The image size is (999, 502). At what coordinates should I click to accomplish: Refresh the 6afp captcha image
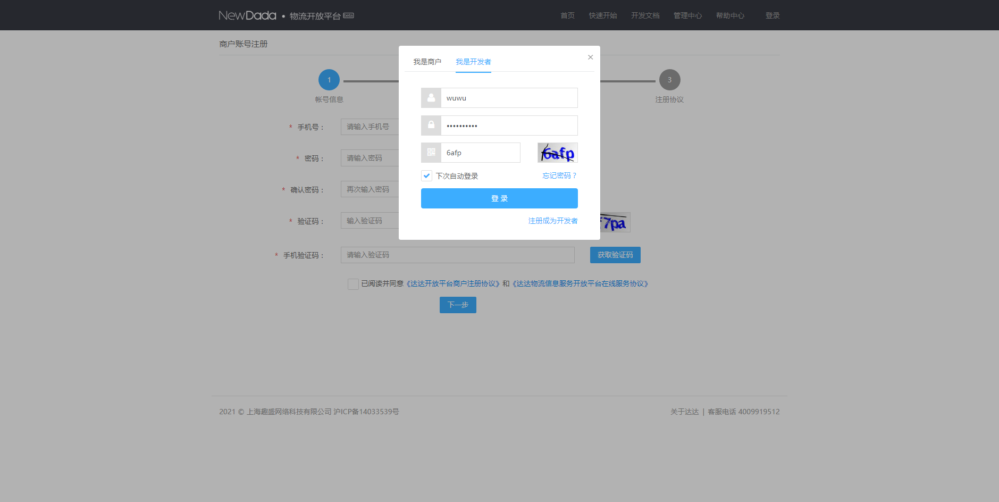pyautogui.click(x=557, y=153)
